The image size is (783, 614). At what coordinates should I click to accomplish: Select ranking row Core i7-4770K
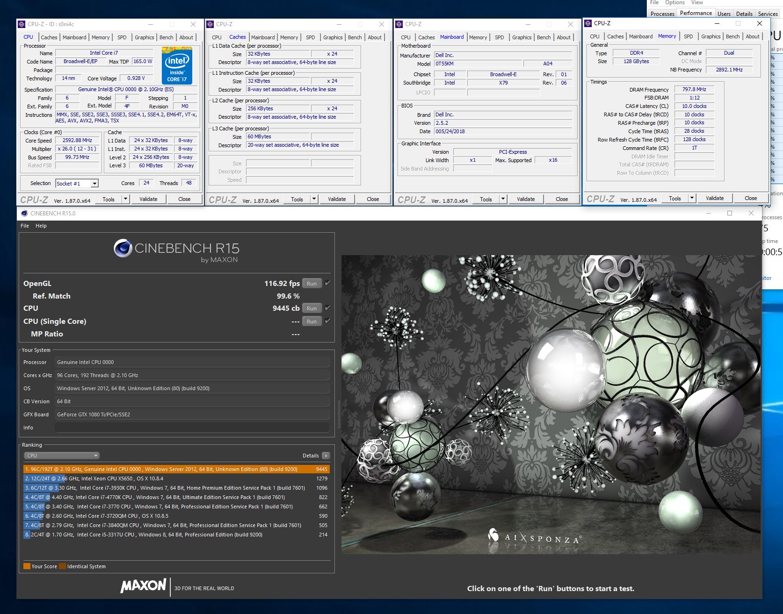click(x=176, y=497)
